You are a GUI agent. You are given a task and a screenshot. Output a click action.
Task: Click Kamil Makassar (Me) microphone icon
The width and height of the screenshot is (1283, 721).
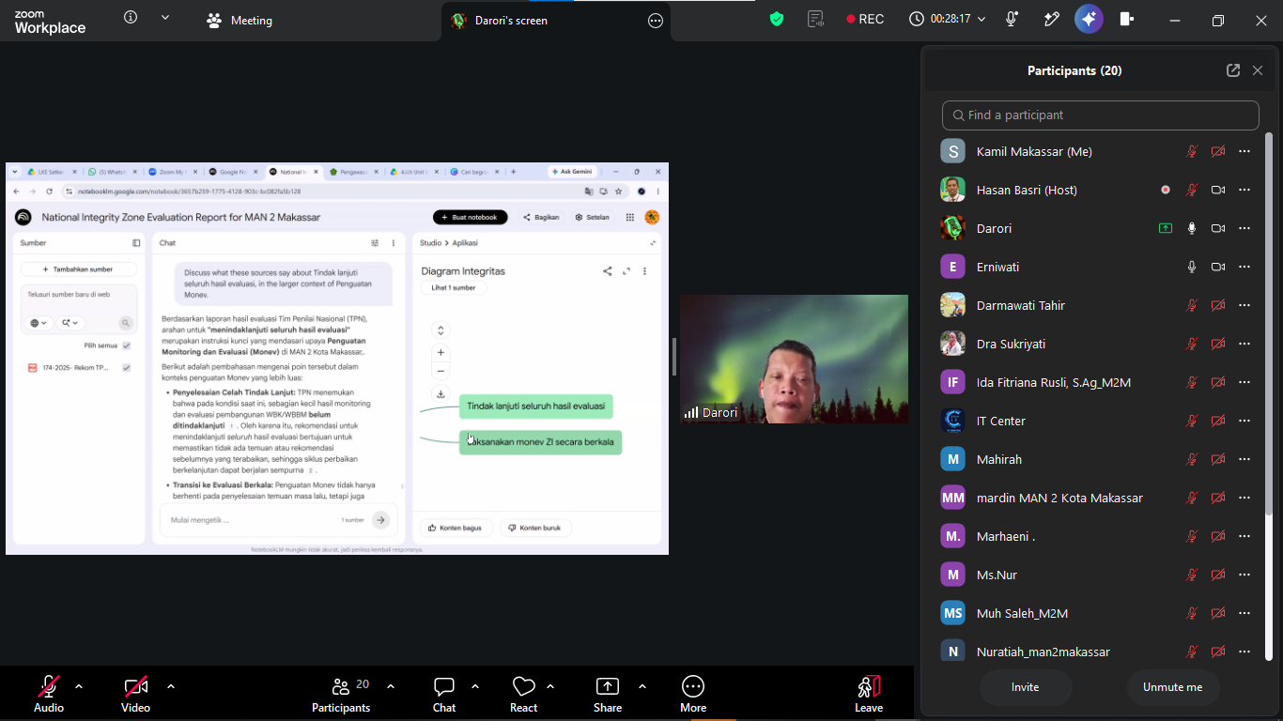click(x=1192, y=151)
